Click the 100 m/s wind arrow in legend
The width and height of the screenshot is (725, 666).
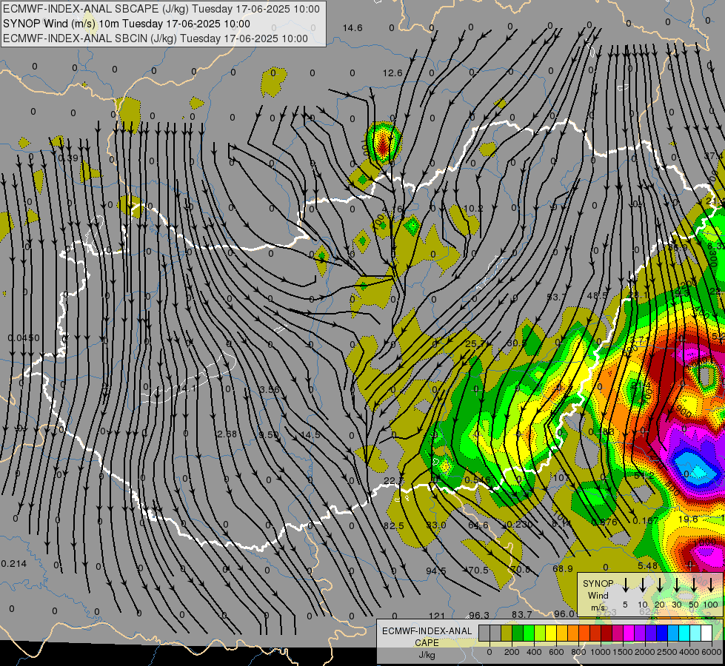point(711,585)
